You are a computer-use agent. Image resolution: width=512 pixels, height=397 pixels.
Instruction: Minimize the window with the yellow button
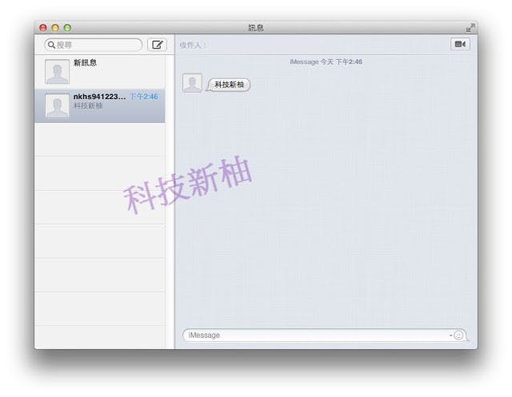point(55,28)
